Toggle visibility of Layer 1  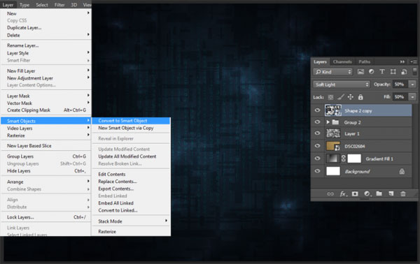pos(317,133)
